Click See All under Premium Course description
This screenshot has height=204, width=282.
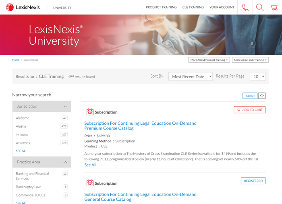[x=90, y=165]
